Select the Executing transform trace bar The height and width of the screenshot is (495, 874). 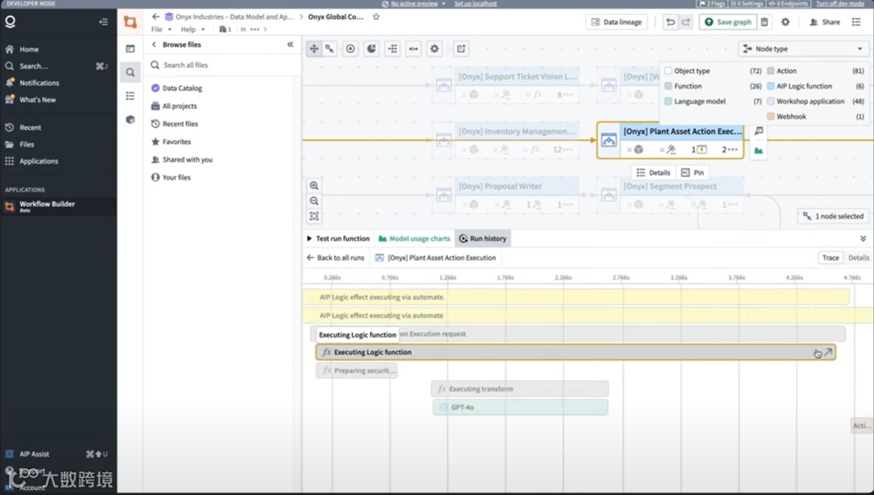coord(520,389)
